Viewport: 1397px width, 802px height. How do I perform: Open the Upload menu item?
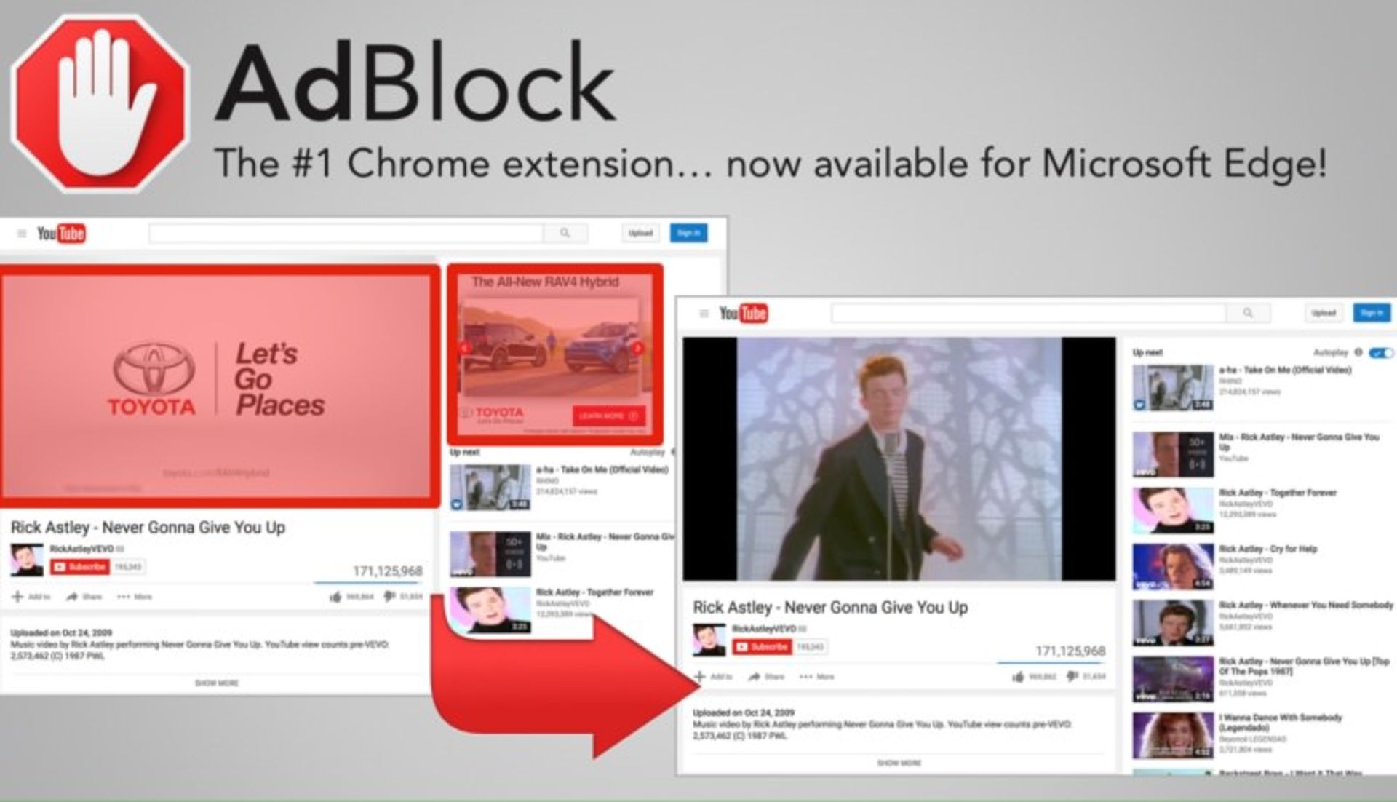coord(1326,313)
